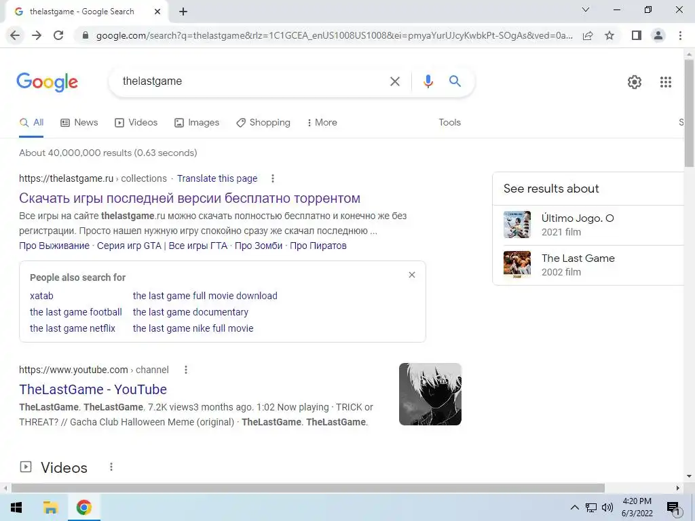
Task: Show hidden system tray icons
Action: coord(574,507)
